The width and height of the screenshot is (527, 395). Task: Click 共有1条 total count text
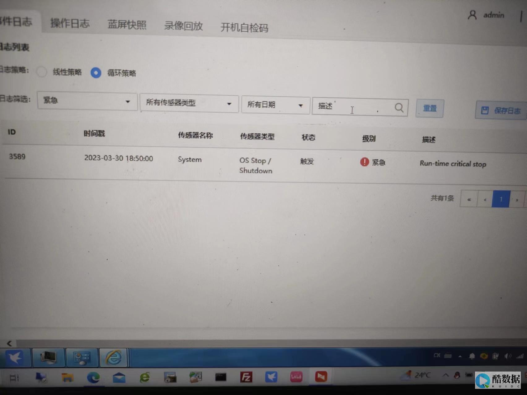[442, 198]
